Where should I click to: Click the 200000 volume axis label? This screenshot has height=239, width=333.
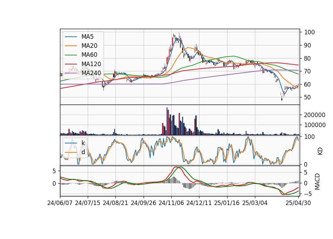315,115
